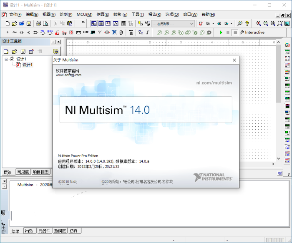Image resolution: width=292 pixels, height=243 pixels.
Task: Create new design in Design Toolbox
Action: click(6, 52)
